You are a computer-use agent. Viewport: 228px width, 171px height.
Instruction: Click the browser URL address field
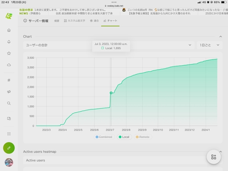(x=114, y=6)
